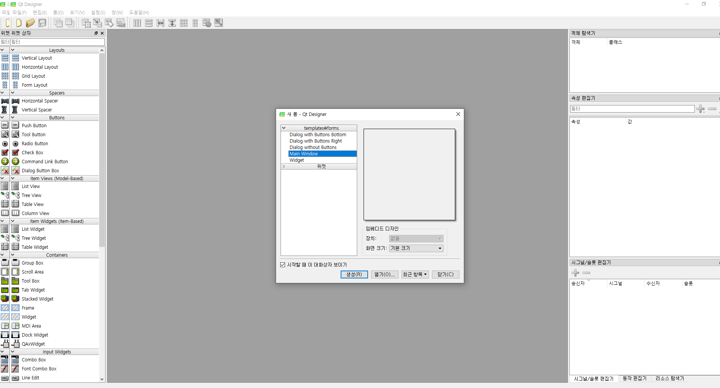The width and height of the screenshot is (720, 388).
Task: Open the 창(W) menu
Action: tap(117, 12)
